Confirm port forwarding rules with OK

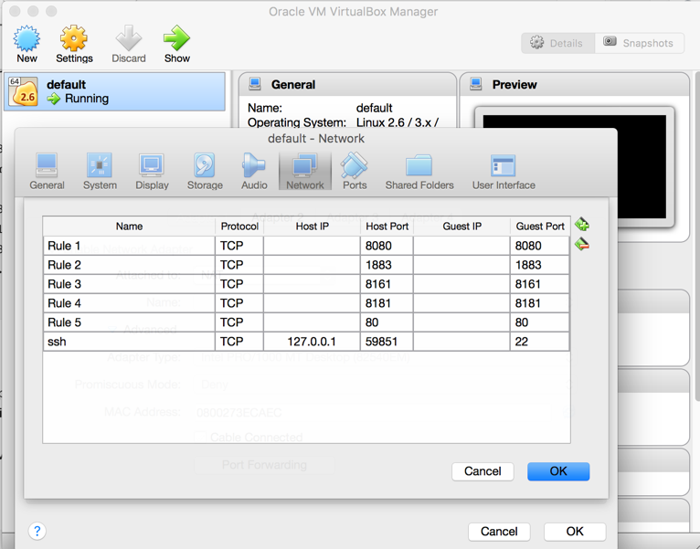pyautogui.click(x=558, y=471)
